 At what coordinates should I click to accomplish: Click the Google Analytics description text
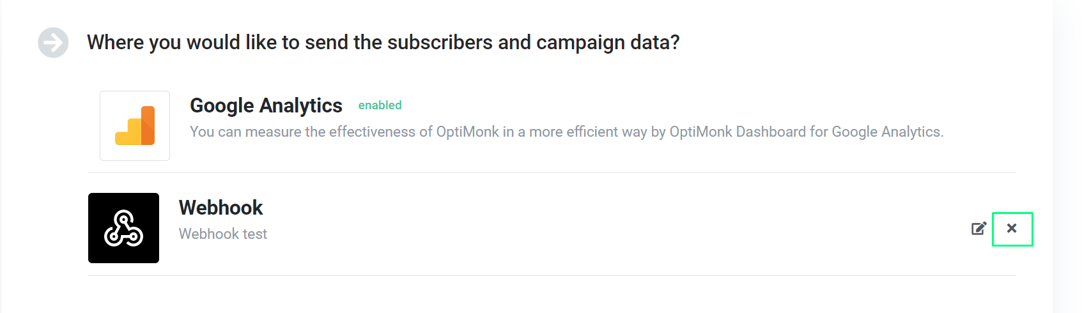pos(566,132)
